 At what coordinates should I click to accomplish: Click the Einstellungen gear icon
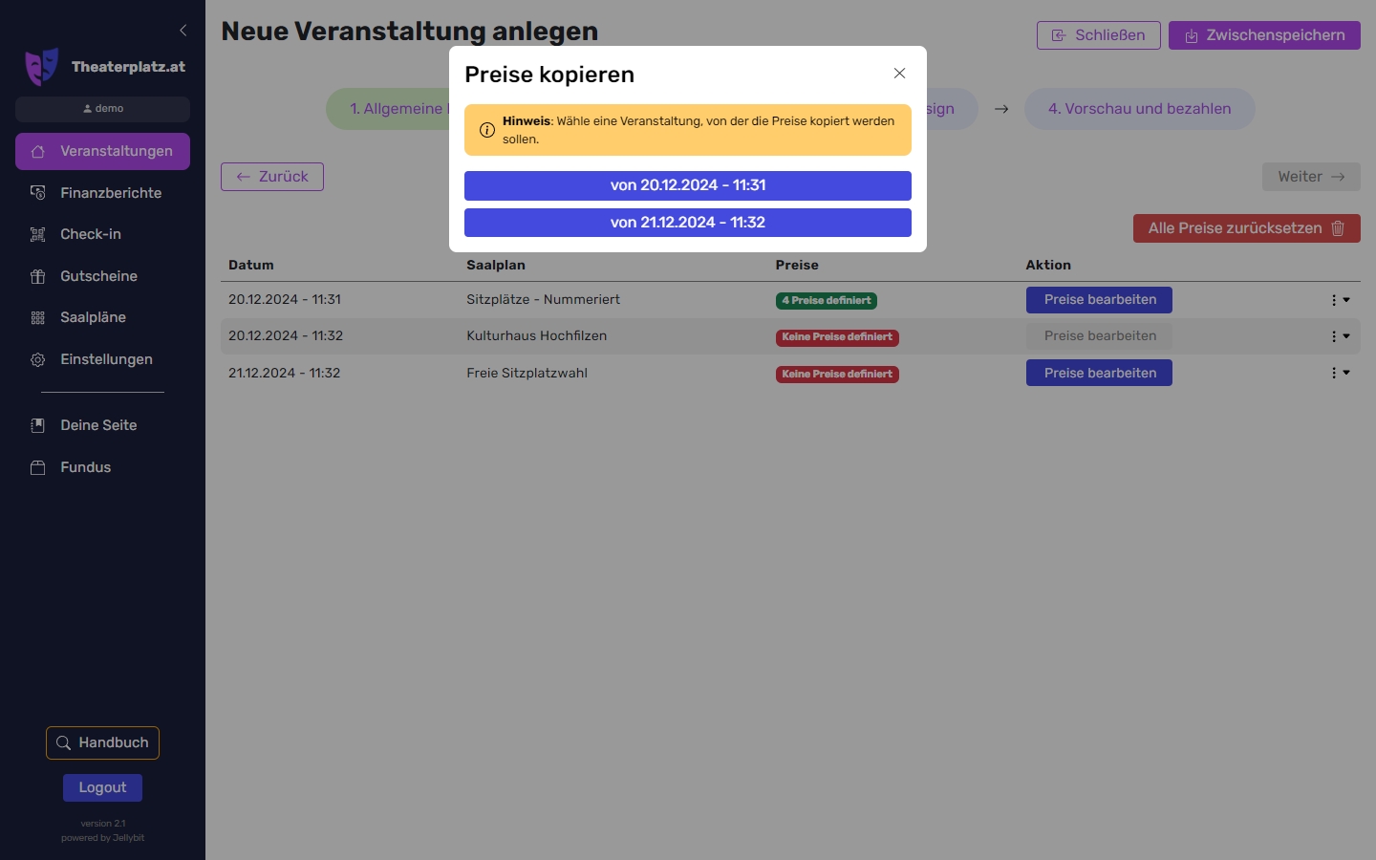pos(38,360)
